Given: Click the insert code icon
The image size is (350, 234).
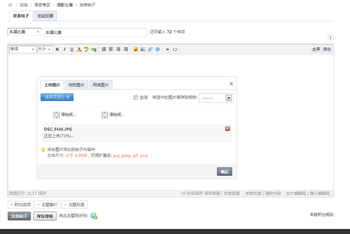Looking at the screenshot, I should (x=175, y=49).
